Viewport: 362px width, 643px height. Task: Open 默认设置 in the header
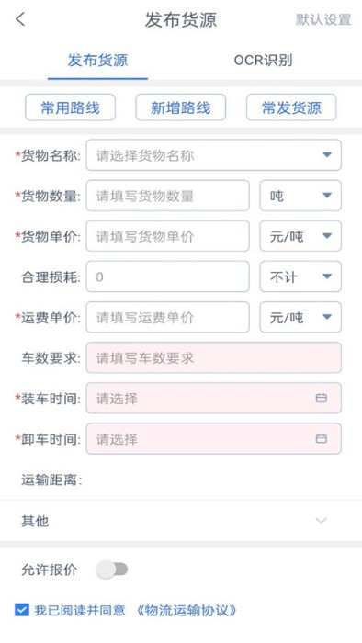[x=323, y=19]
